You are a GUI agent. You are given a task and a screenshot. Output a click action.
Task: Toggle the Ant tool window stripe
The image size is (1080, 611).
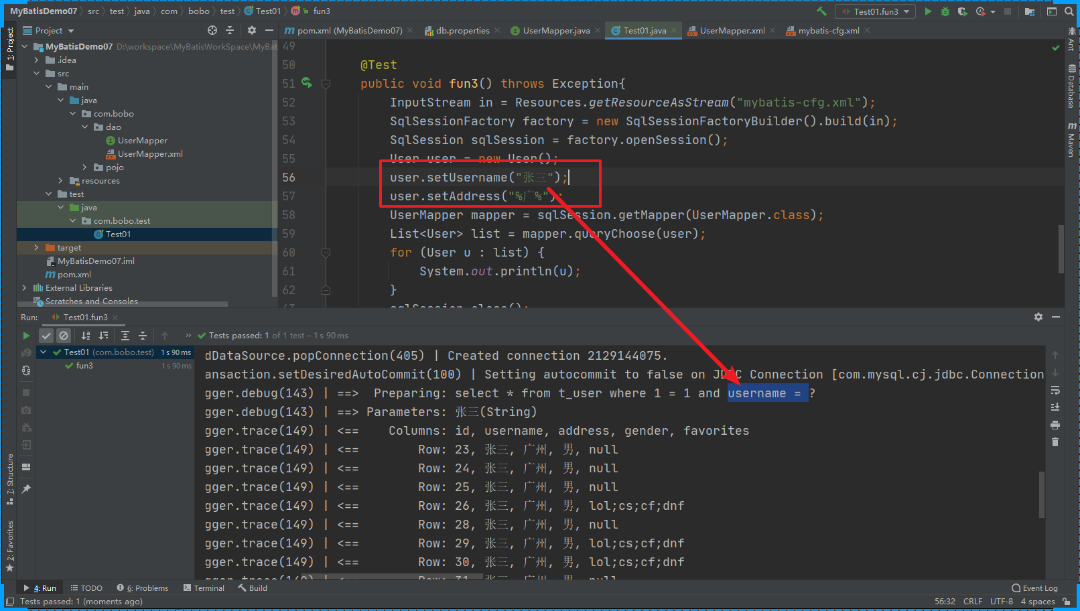[x=1072, y=40]
